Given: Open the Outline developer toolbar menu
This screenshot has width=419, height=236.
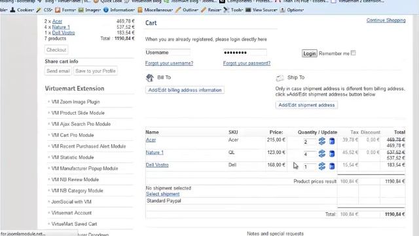Looking at the screenshot, I should coord(187,10).
